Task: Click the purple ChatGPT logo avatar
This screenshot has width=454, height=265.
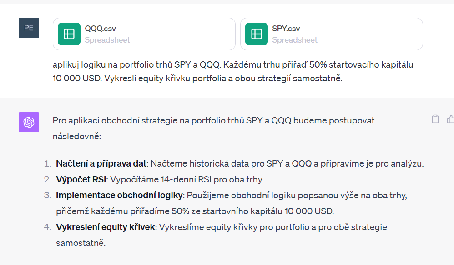Action: tap(29, 122)
